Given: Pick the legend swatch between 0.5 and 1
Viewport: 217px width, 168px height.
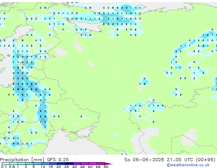Looking at the screenshot, I should tap(14, 164).
